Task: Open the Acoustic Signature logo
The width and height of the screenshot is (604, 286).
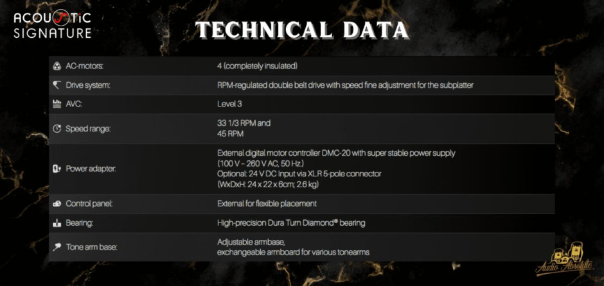Action: point(53,25)
